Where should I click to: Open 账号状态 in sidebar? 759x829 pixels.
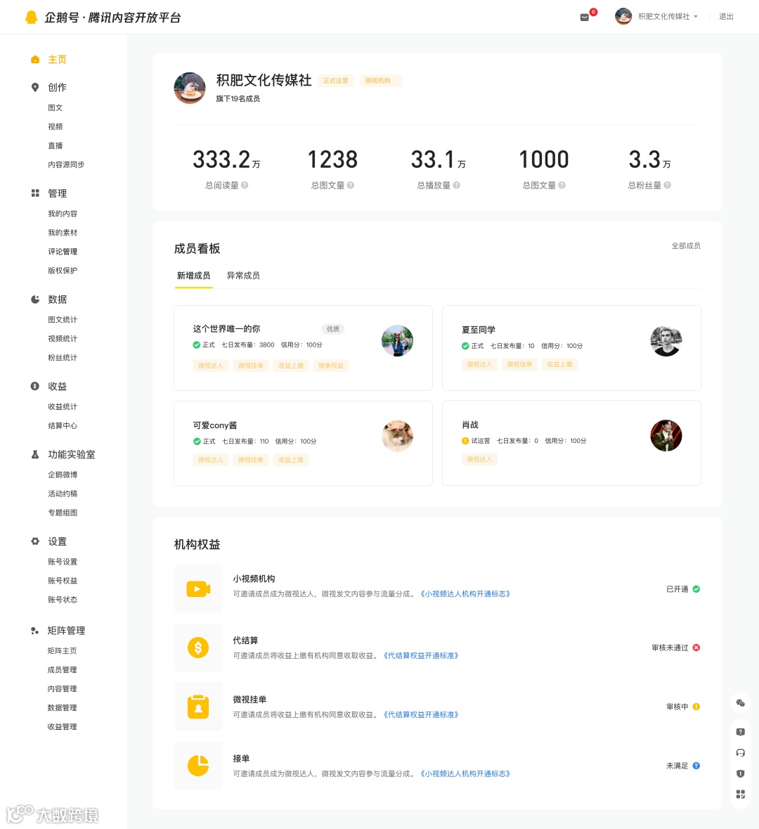63,600
